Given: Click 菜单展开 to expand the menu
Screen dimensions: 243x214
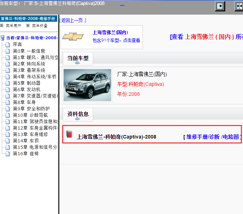Looking at the screenshot, I should coord(13,26).
